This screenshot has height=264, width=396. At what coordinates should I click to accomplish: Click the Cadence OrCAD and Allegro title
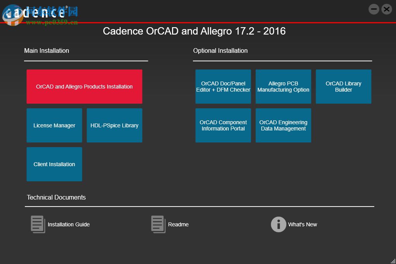[x=194, y=31]
